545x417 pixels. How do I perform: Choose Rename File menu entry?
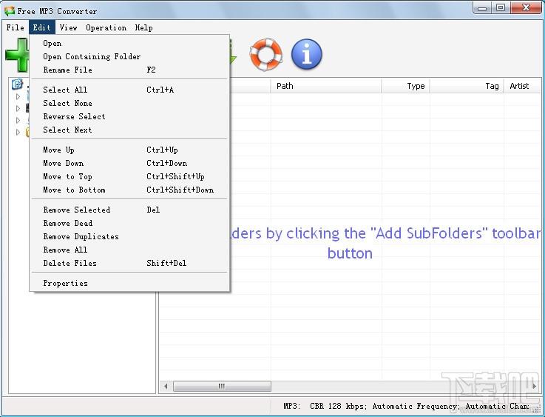(129, 70)
